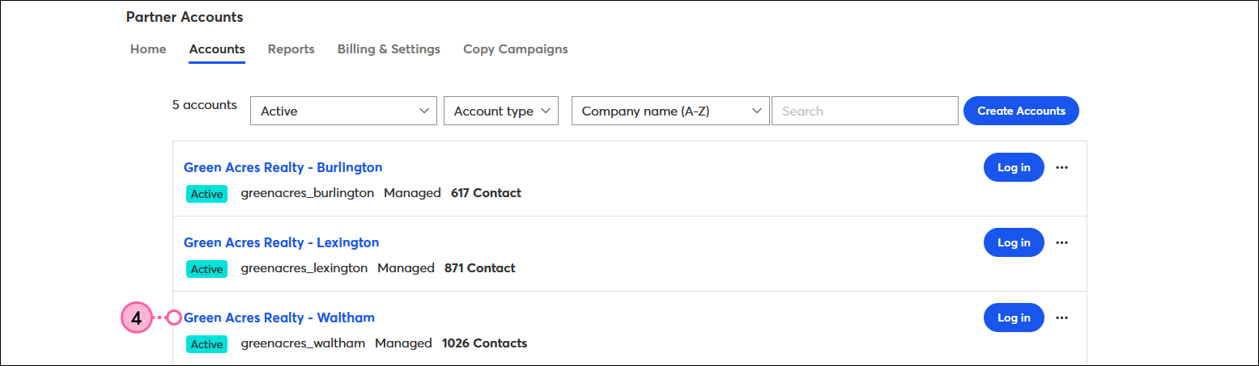The image size is (1259, 366).
Task: Go to the Home tab
Action: click(148, 49)
